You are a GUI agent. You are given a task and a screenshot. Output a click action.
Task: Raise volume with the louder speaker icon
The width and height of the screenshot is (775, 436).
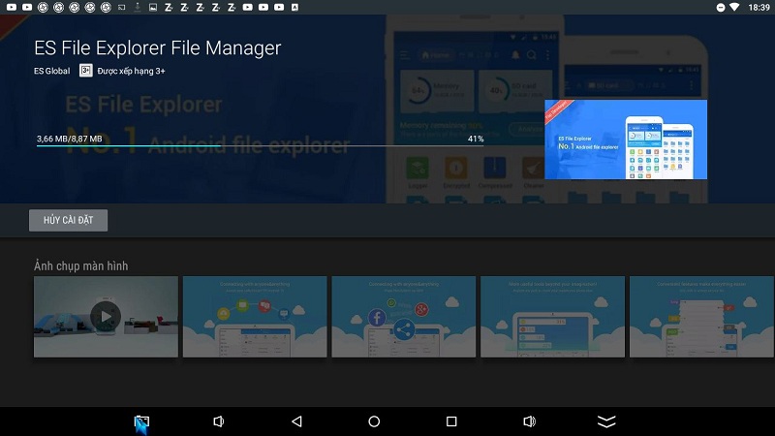coord(529,421)
